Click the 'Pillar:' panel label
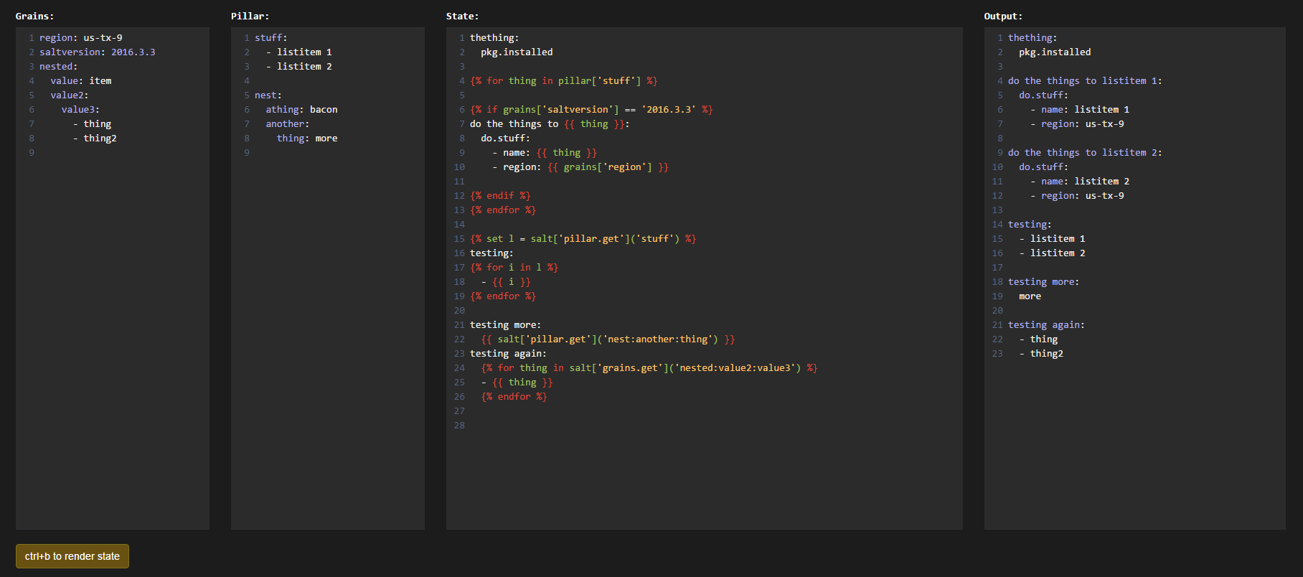 [250, 16]
